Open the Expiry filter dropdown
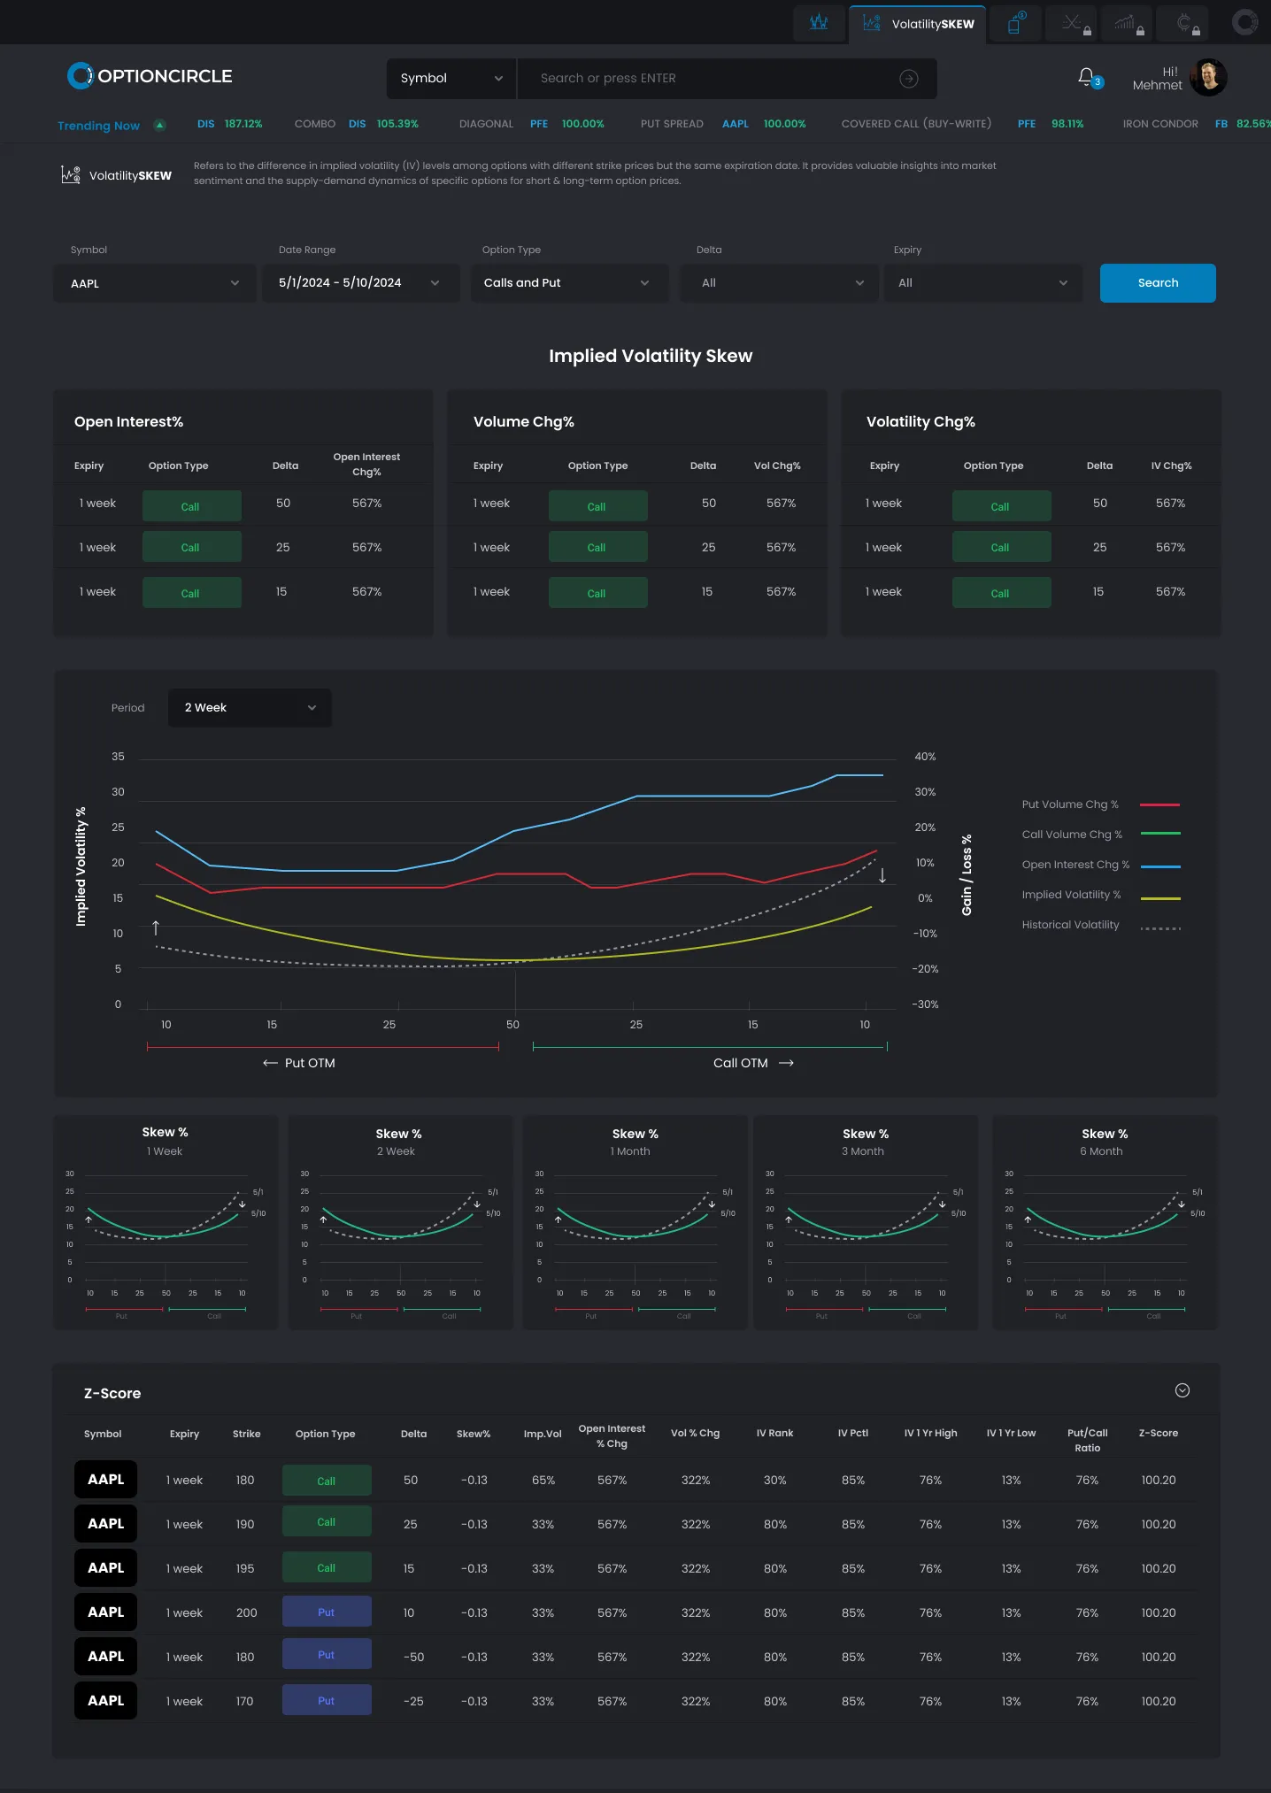Screen dimensions: 1271x1793 [982, 283]
